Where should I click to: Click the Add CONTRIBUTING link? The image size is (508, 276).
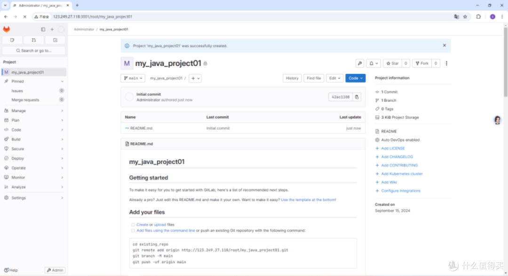(x=399, y=165)
